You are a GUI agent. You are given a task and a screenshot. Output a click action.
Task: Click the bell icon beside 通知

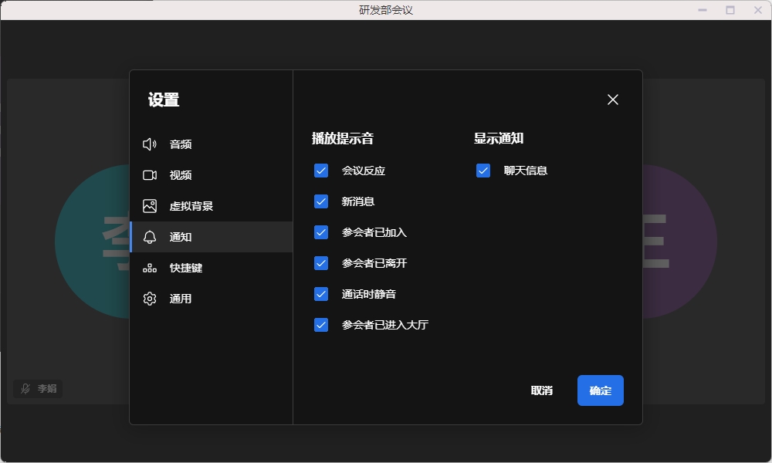click(150, 237)
